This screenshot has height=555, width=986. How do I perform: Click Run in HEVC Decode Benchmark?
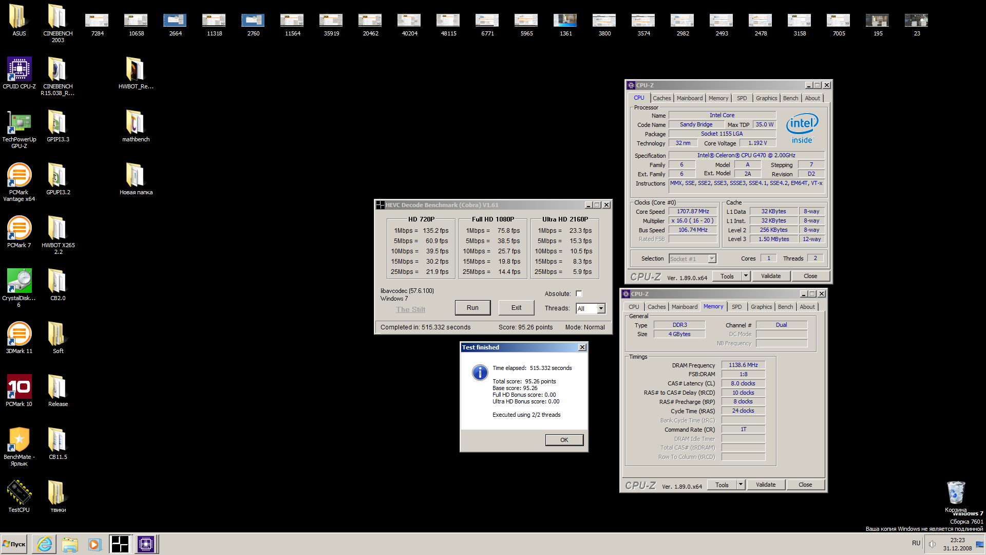click(472, 308)
